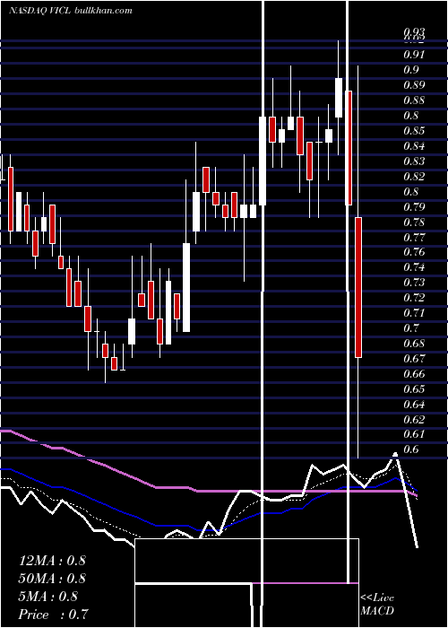Viewport: 448px width, 628px height.
Task: Click the 0.74 price axis label
Action: tap(414, 267)
